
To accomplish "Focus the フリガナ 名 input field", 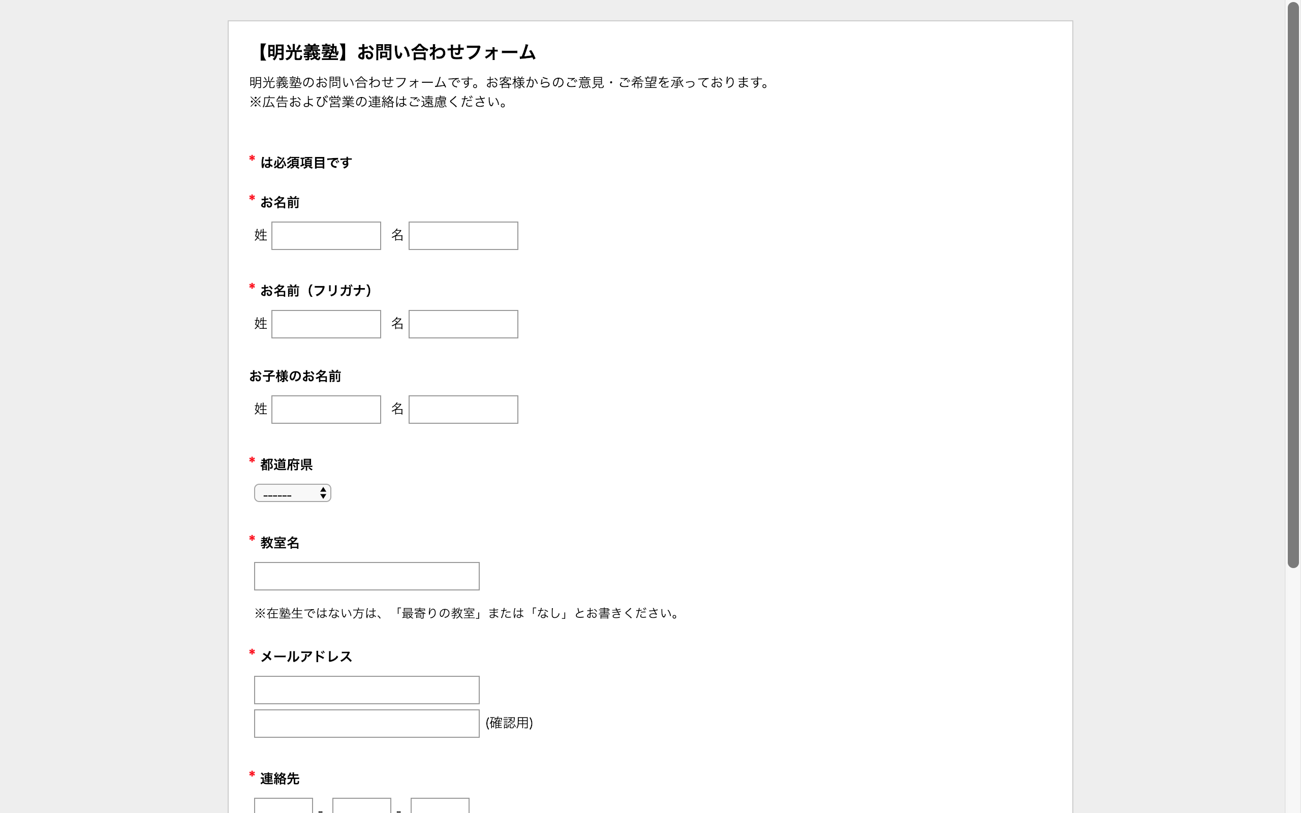I will coord(463,324).
